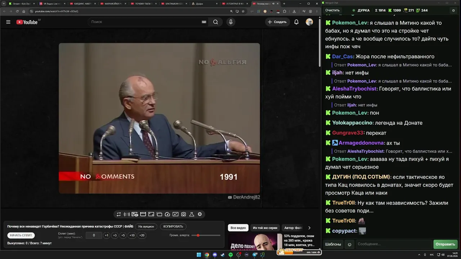
Task: Switch to the 'КАРДИНГ, НАКРУ' tab
Action: click(x=83, y=4)
